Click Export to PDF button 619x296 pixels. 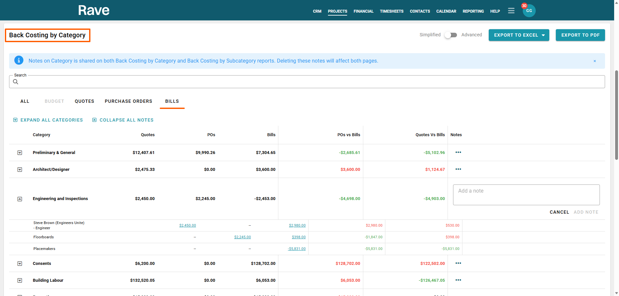(580, 35)
